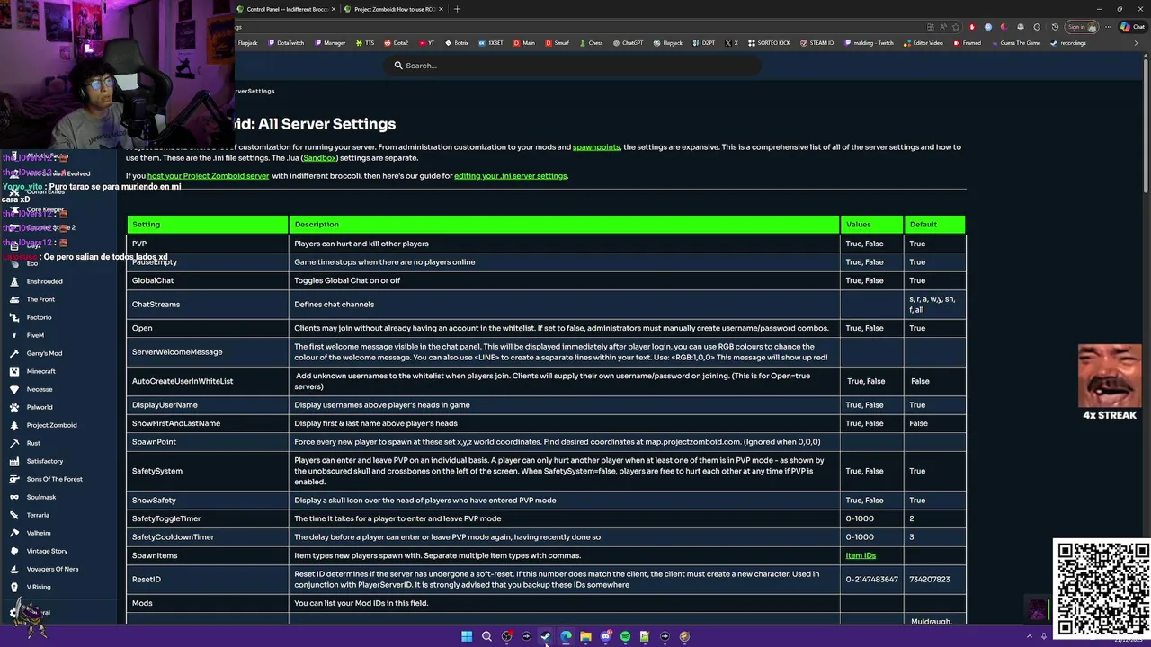Select ServerWelcomeMessage setting cell

208,352
